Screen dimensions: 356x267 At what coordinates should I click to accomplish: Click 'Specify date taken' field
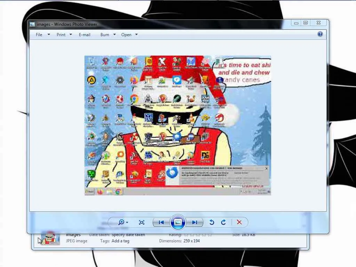(x=128, y=235)
